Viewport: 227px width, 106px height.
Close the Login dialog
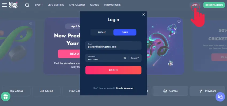[143, 15]
